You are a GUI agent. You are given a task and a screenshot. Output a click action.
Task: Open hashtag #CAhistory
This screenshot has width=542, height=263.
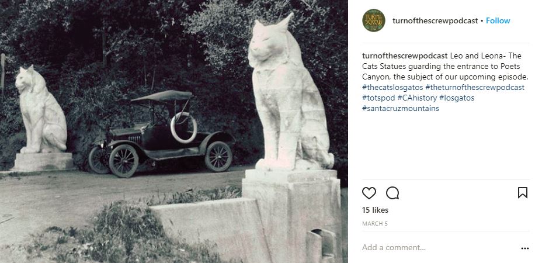click(x=417, y=98)
